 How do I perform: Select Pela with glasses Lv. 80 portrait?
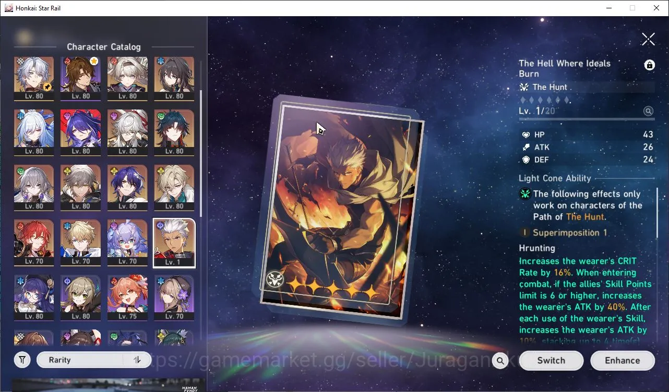34,297
